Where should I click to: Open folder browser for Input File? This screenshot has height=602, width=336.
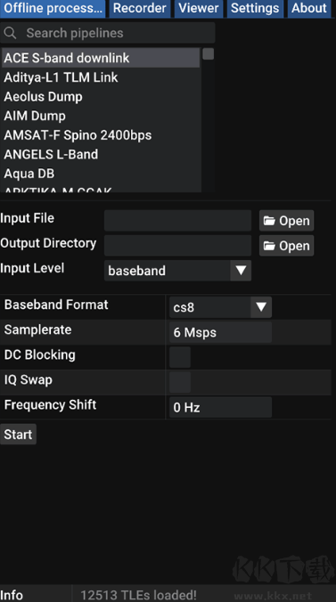286,221
